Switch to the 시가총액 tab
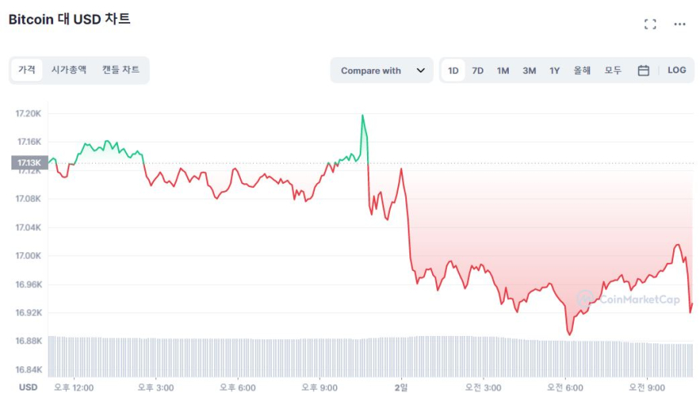 click(x=68, y=70)
